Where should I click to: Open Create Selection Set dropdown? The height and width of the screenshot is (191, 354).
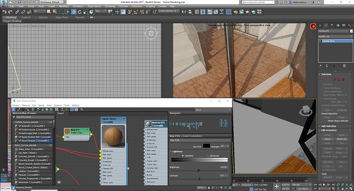(169, 11)
